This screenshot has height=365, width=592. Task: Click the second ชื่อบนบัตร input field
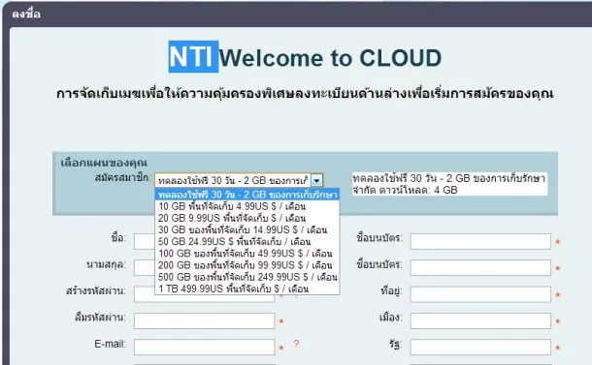480,268
